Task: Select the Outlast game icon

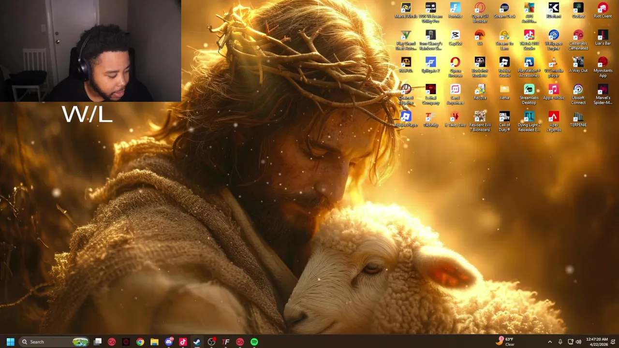Action: [578, 11]
